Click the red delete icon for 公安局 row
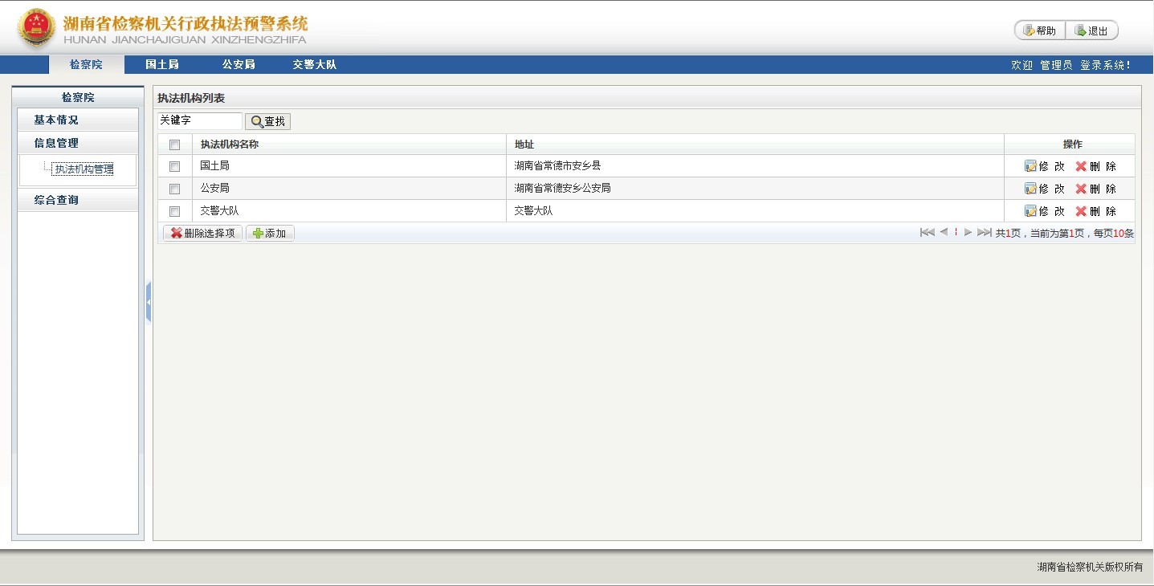 click(1081, 189)
